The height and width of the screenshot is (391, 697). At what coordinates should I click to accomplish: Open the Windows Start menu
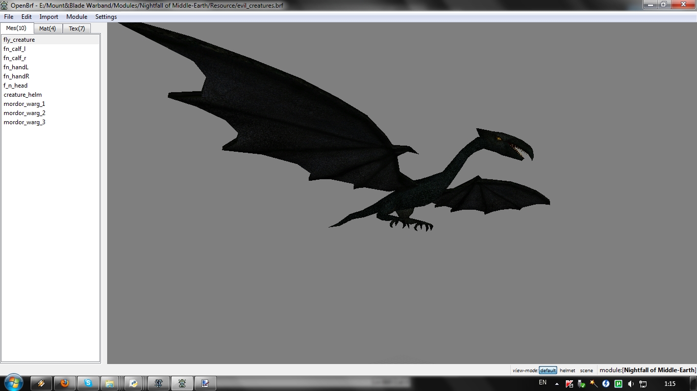coord(14,383)
